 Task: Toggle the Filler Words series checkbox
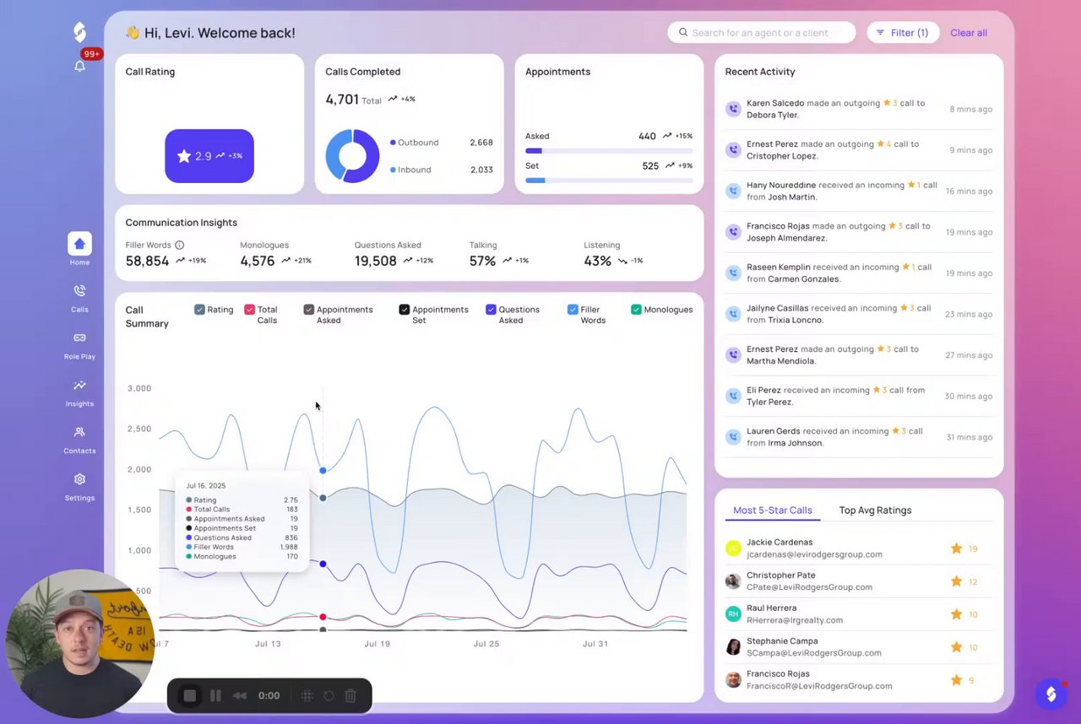click(x=573, y=310)
